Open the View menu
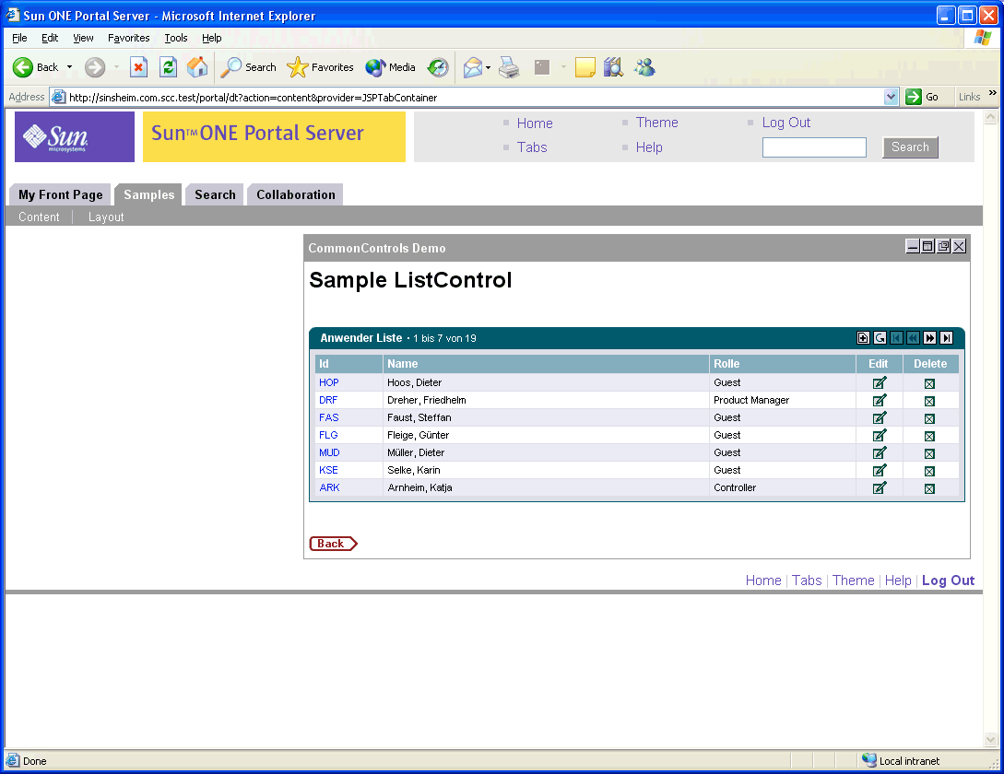This screenshot has height=774, width=1004. tap(83, 38)
